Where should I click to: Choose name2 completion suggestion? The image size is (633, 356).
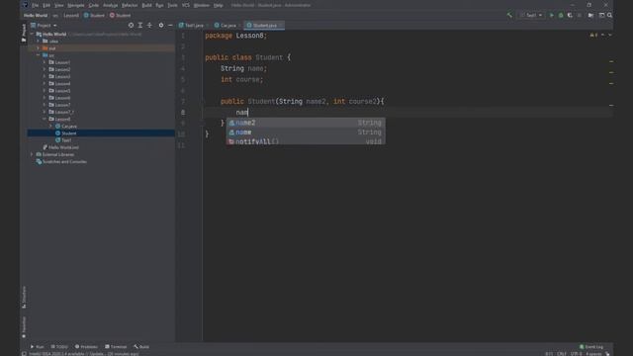click(x=306, y=123)
